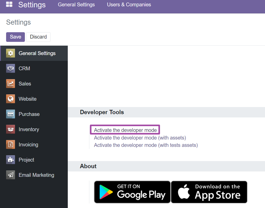
Task: Click the Get it on Google Play badge
Action: click(132, 192)
